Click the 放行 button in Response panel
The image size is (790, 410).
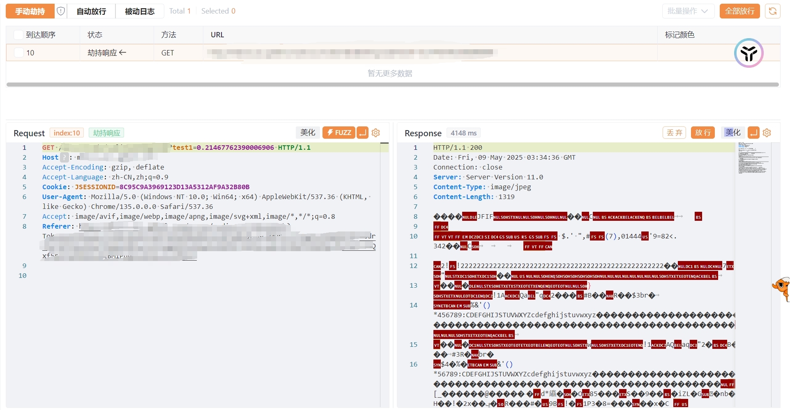click(x=703, y=133)
